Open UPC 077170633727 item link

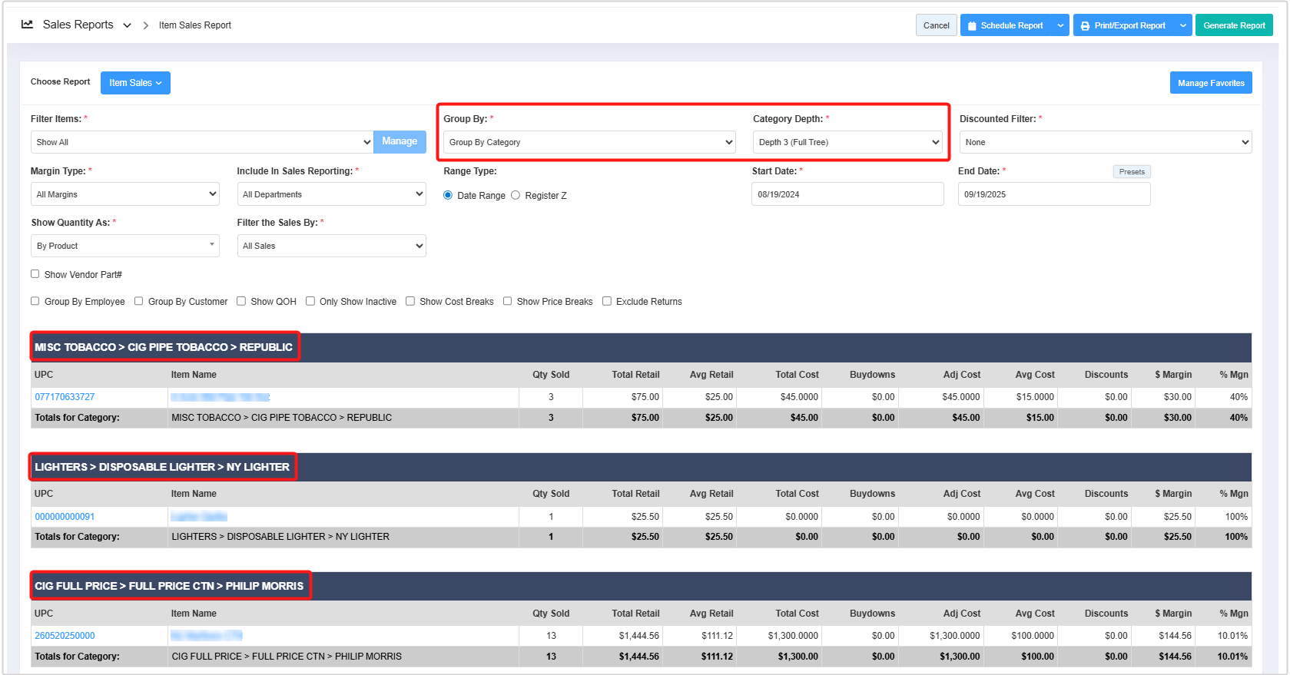tap(65, 397)
